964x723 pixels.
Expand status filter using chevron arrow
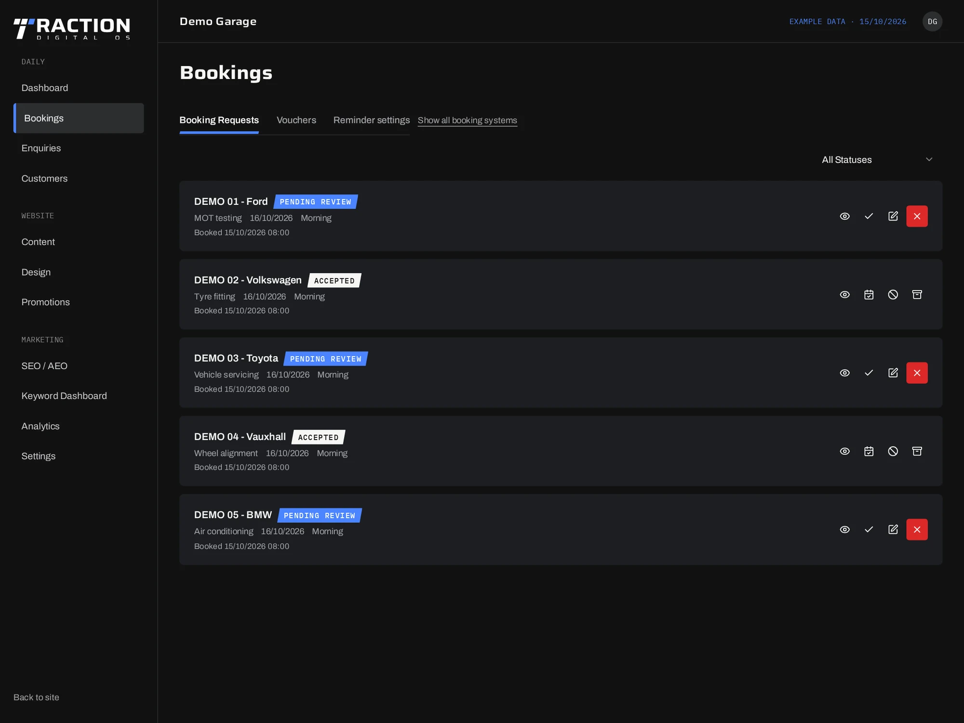click(929, 160)
